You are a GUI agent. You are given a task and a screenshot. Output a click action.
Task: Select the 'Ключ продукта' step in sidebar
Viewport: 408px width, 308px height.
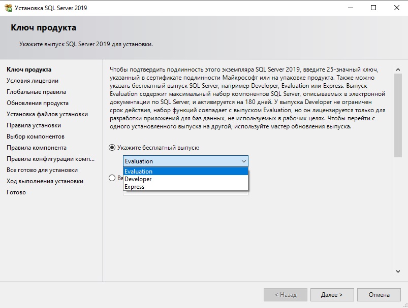(x=29, y=70)
